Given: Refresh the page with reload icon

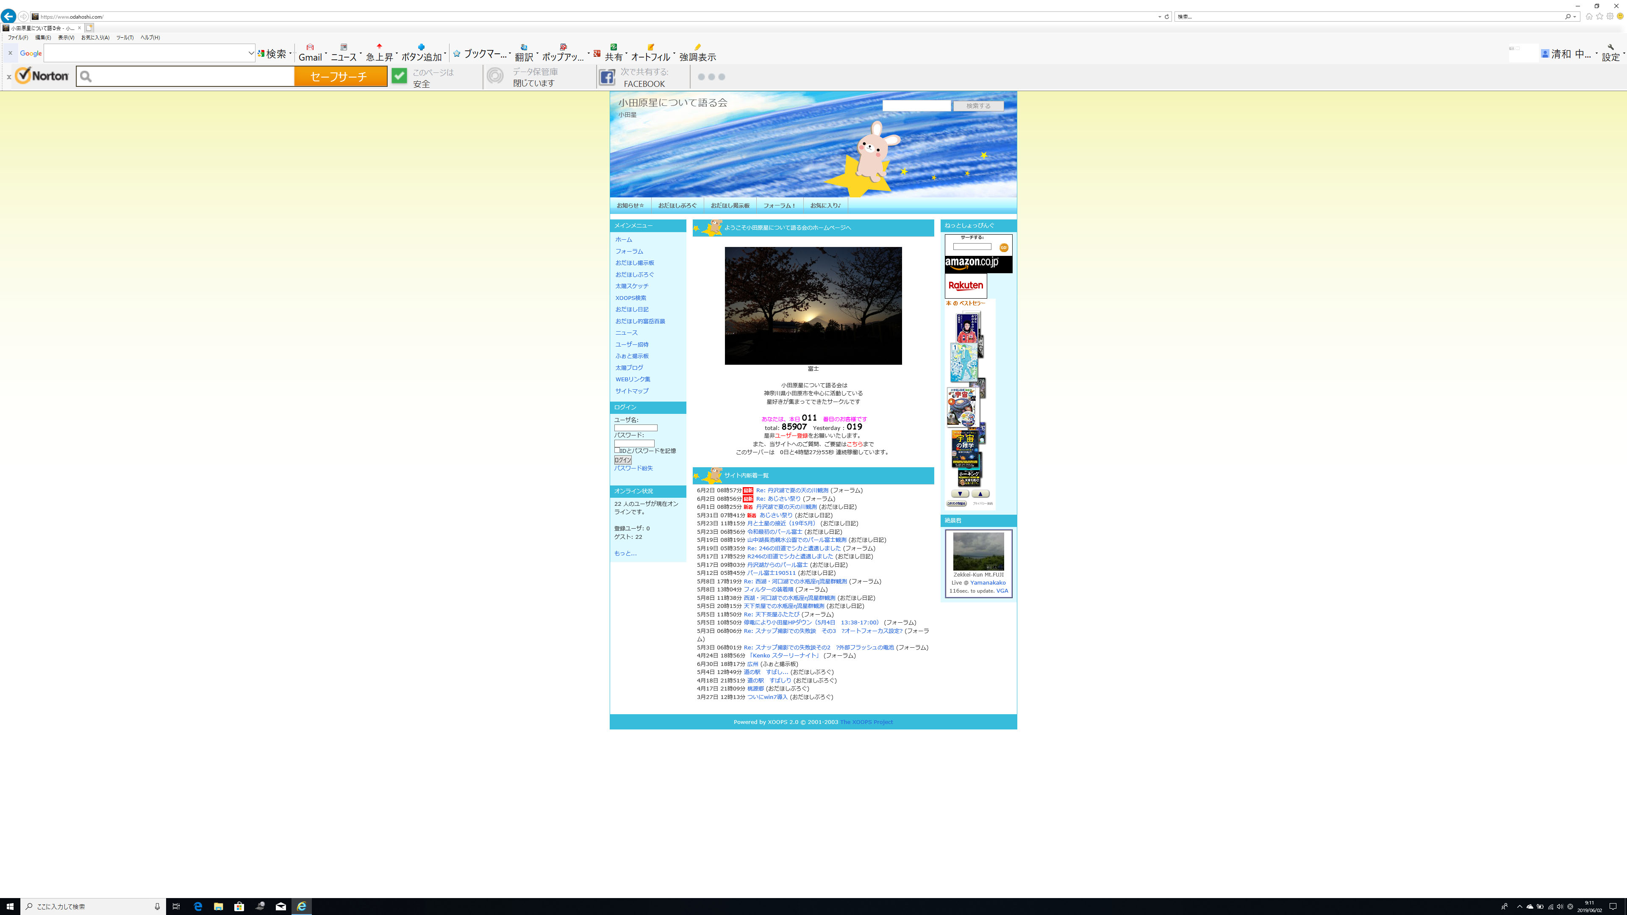Looking at the screenshot, I should tap(1166, 17).
